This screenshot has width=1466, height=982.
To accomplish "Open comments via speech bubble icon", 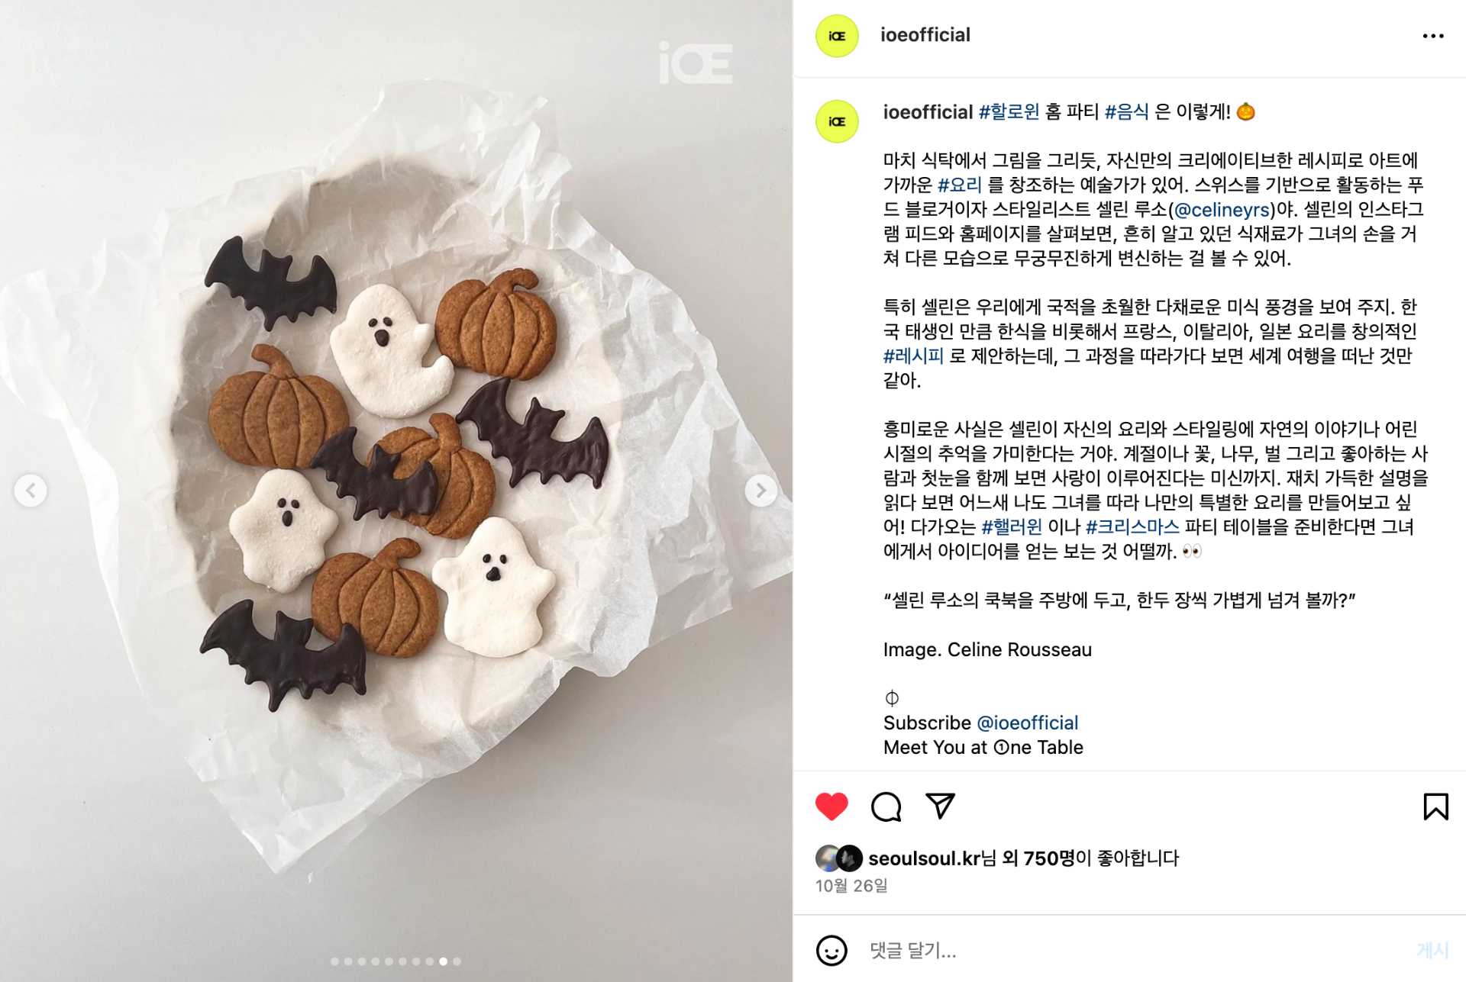I will pos(886,807).
